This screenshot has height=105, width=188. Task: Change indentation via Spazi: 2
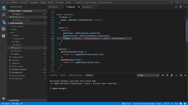point(159,104)
